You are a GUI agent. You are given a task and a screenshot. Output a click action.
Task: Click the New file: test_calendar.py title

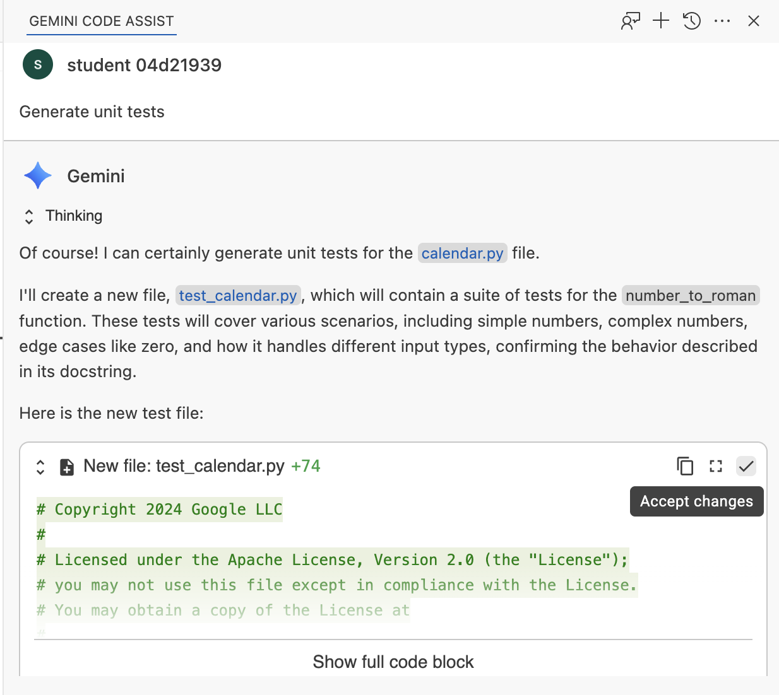184,466
